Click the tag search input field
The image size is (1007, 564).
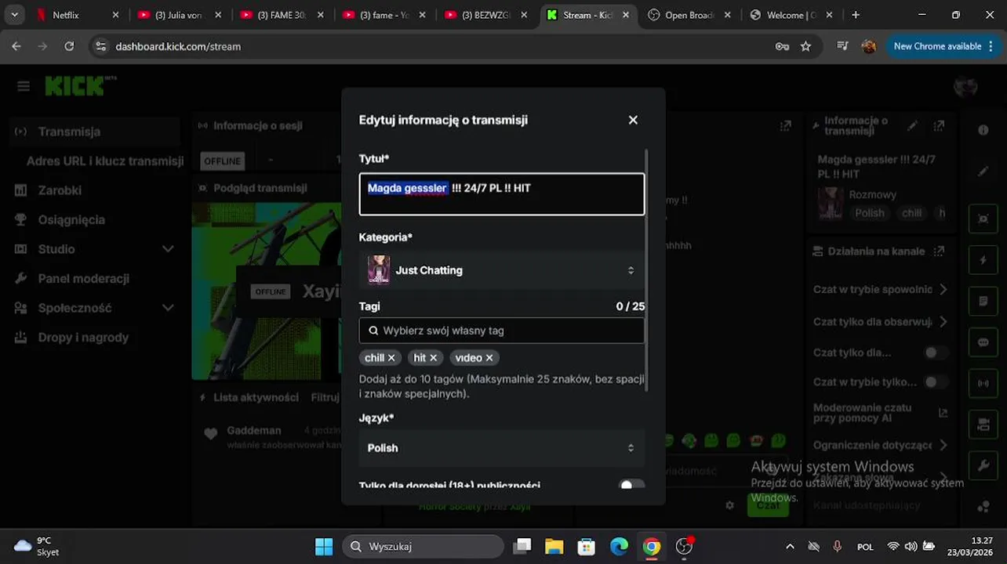502,331
